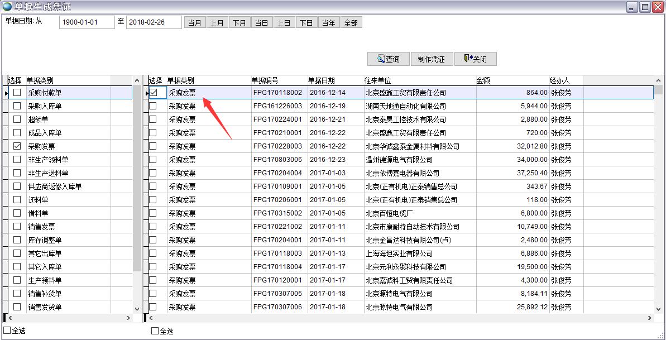The width and height of the screenshot is (666, 340).
Task: Click the app icon in title bar
Action: coord(7,7)
